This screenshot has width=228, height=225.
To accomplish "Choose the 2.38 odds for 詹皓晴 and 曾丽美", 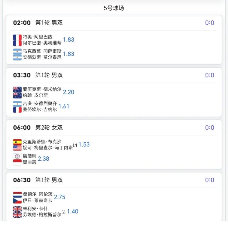I will tap(43, 159).
